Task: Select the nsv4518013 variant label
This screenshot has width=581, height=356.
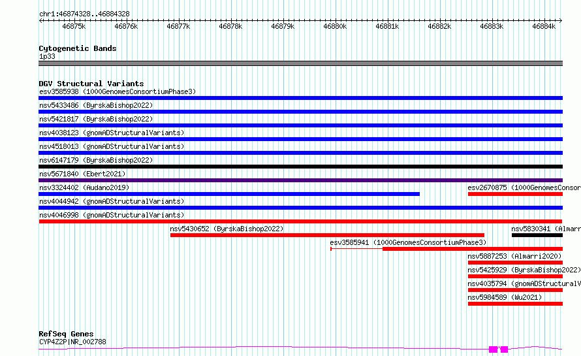Action: [x=112, y=146]
